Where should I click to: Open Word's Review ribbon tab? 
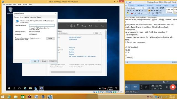[x=166, y=5]
